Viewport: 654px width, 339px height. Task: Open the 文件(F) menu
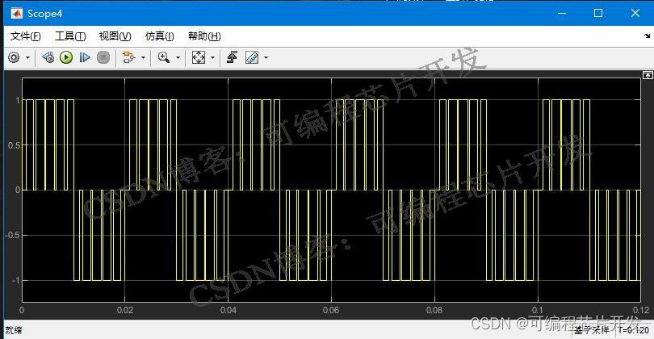[26, 36]
